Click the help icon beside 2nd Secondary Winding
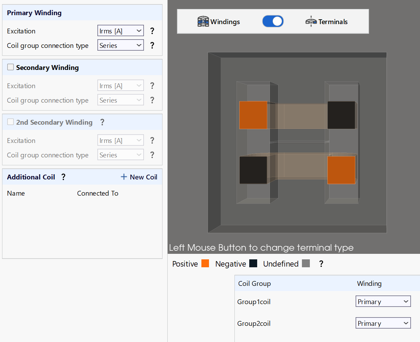 click(102, 122)
